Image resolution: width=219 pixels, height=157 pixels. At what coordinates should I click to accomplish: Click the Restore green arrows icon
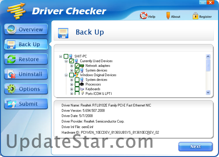(11, 59)
